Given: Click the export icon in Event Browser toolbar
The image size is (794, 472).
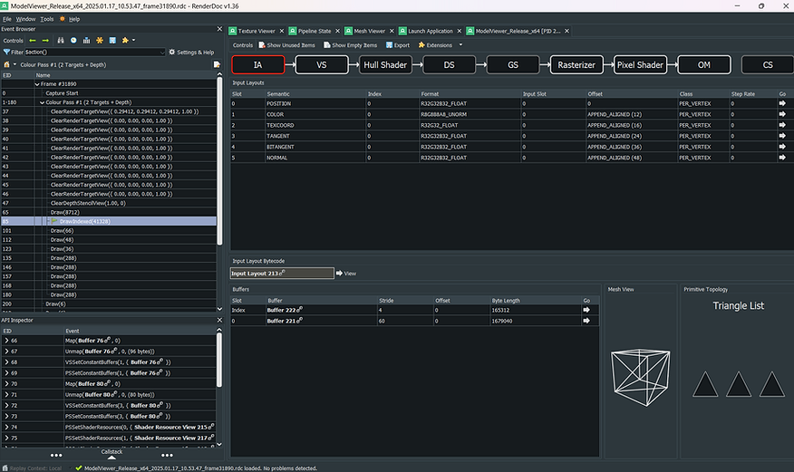Looking at the screenshot, I should (112, 41).
